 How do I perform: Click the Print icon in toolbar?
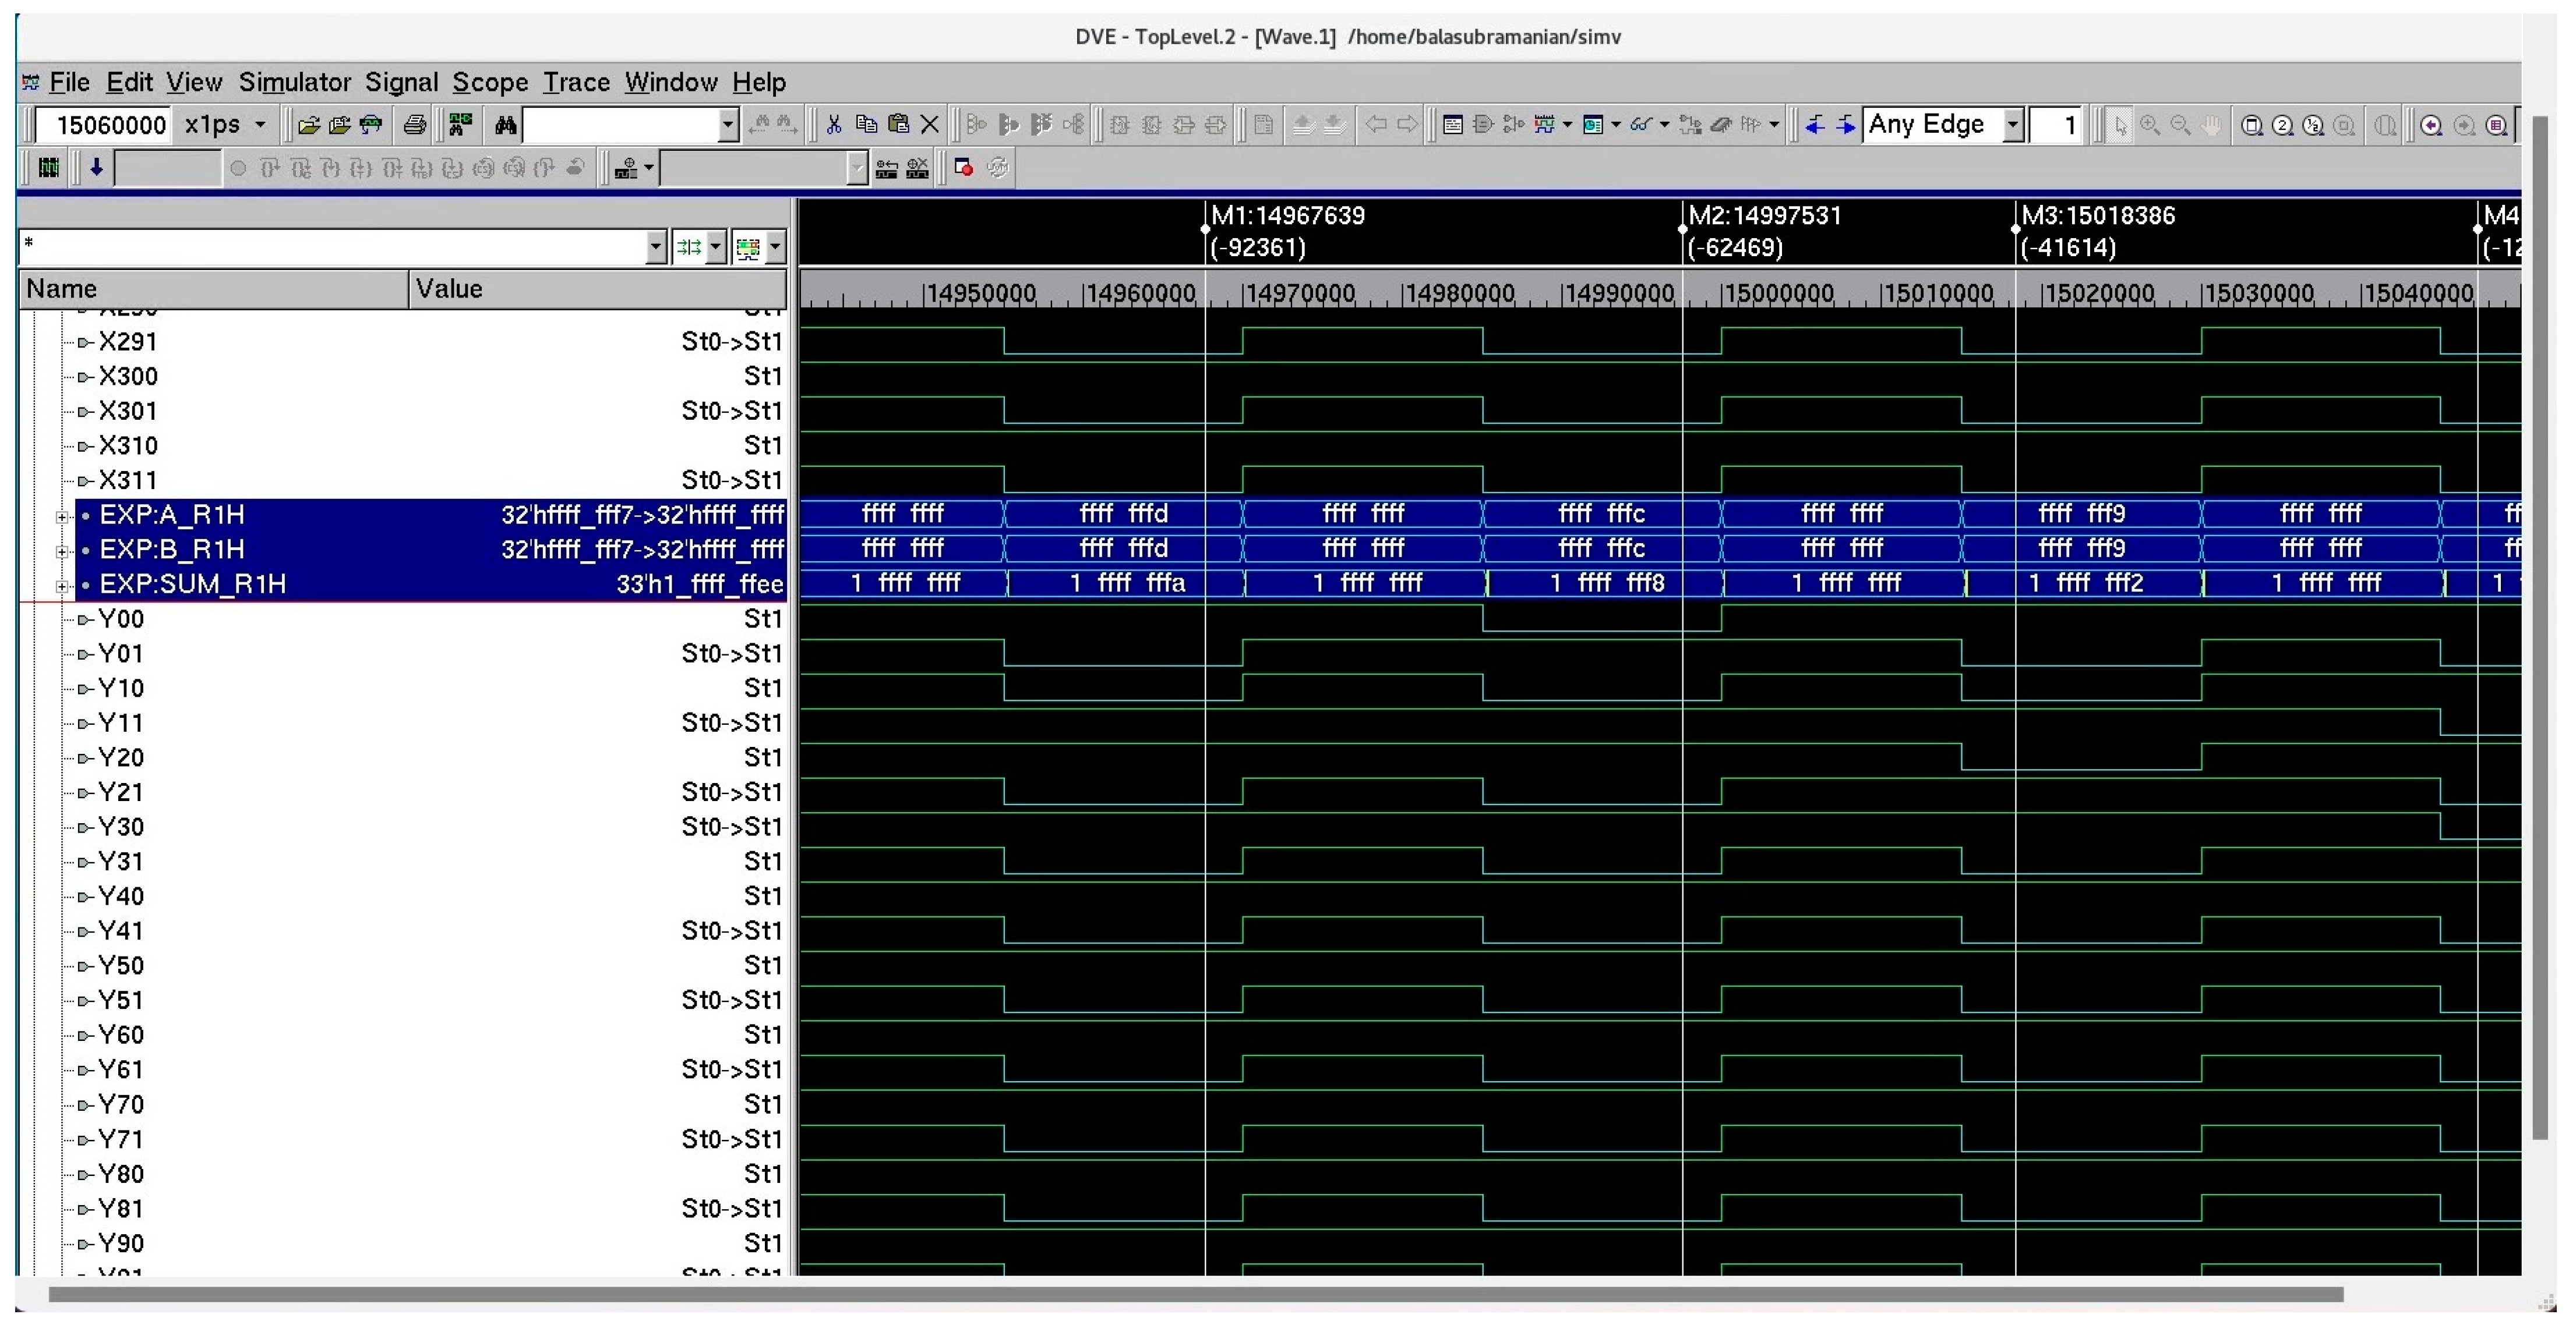[x=414, y=125]
